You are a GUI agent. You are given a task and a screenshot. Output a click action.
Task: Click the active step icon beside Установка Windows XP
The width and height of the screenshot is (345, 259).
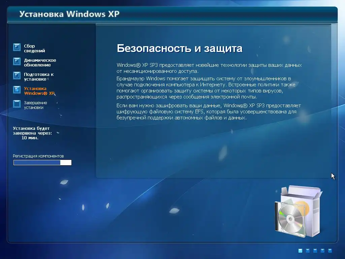click(17, 90)
